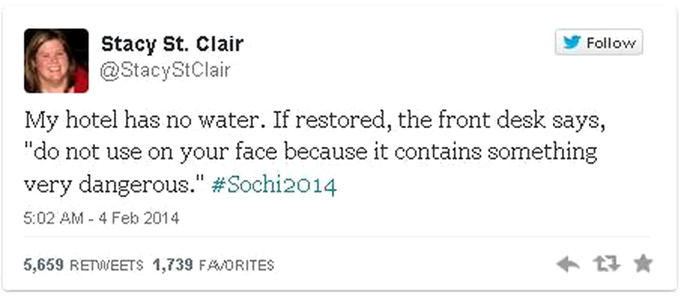Click the 5:02 AM time in the timestamp
Image resolution: width=690 pixels, height=302 pixels.
tap(54, 218)
